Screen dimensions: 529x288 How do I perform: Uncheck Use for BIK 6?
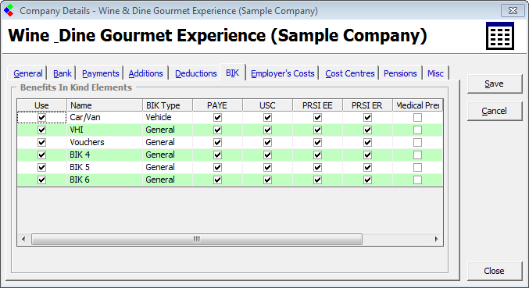click(42, 180)
